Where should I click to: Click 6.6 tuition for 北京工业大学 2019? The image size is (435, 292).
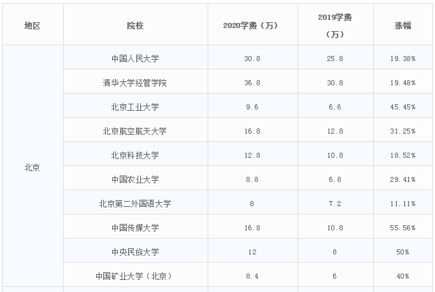335,107
